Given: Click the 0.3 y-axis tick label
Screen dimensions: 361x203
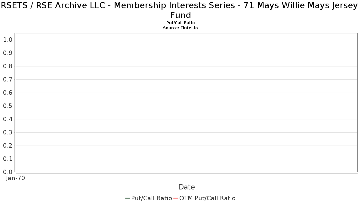Looking at the screenshot, I should (x=8, y=132).
